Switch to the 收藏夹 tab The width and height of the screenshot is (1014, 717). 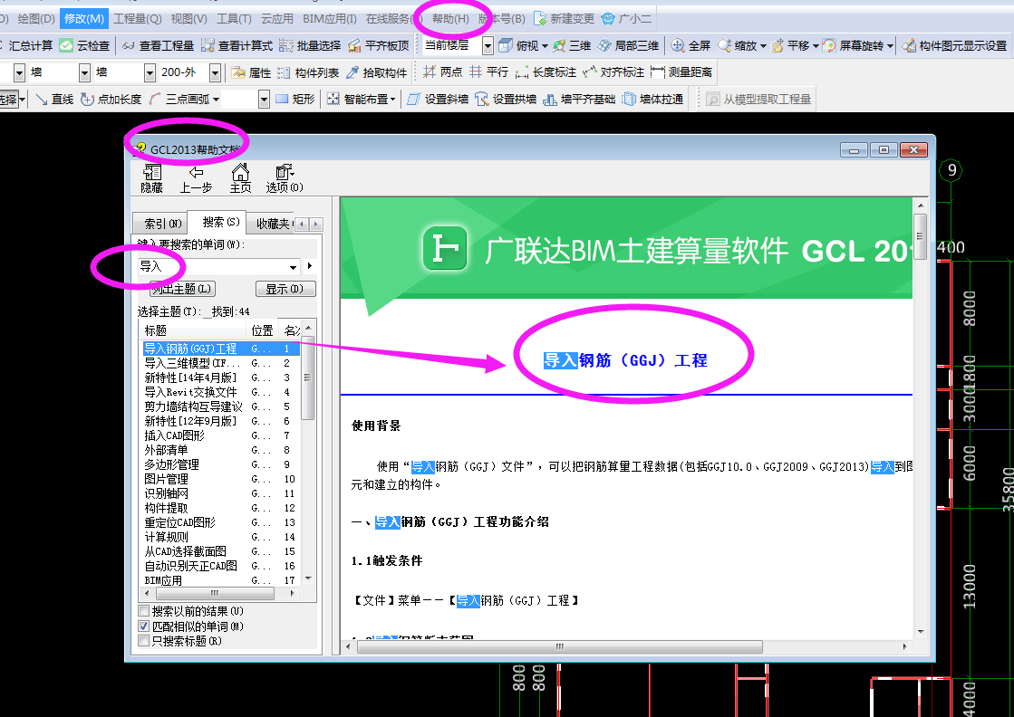pos(272,224)
